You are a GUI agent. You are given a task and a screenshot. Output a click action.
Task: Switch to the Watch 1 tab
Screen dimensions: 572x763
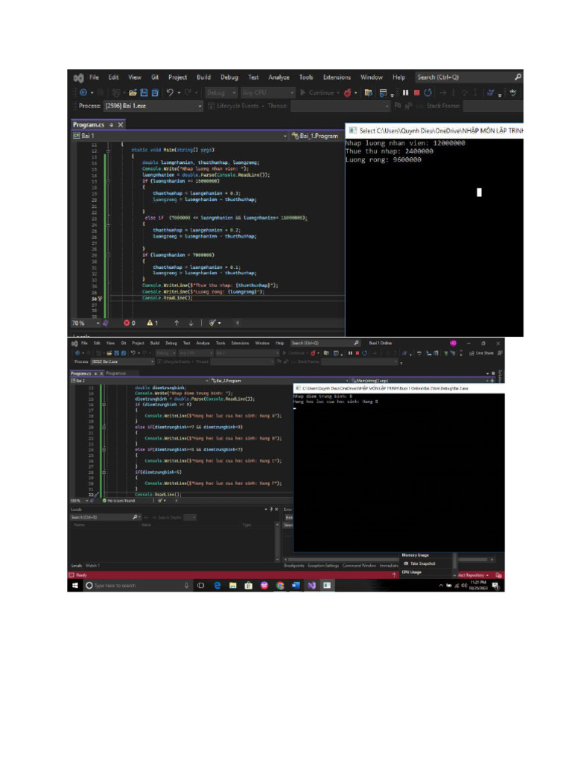(x=92, y=566)
